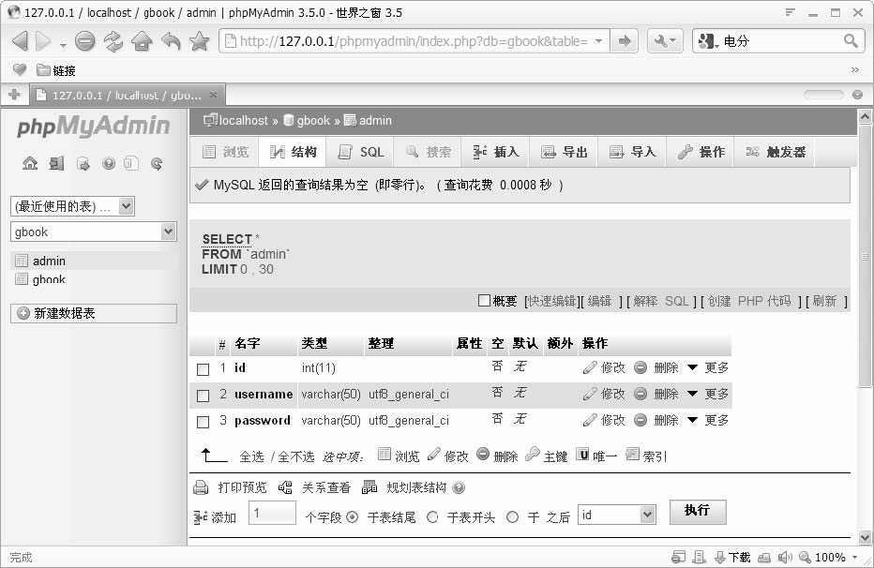
Task: Switch to the 浏览 tab
Action: 225,152
